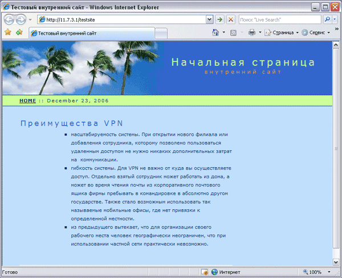
Task: Select the 'Тестовый внутренний сайт' tab
Action: [92, 34]
